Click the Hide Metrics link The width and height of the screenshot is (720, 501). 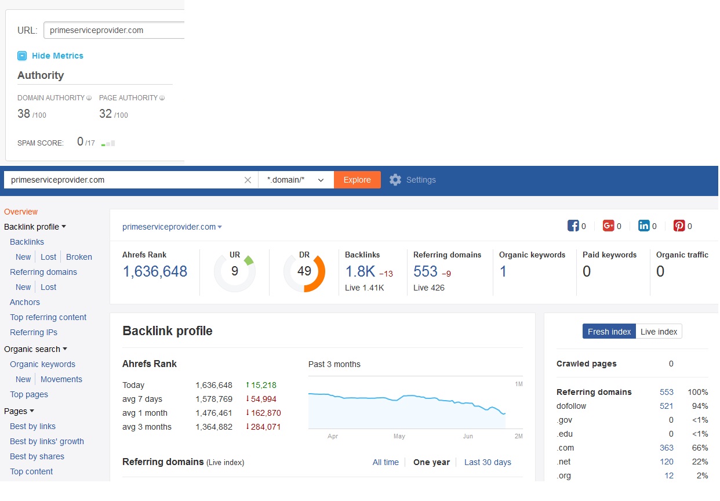[57, 56]
